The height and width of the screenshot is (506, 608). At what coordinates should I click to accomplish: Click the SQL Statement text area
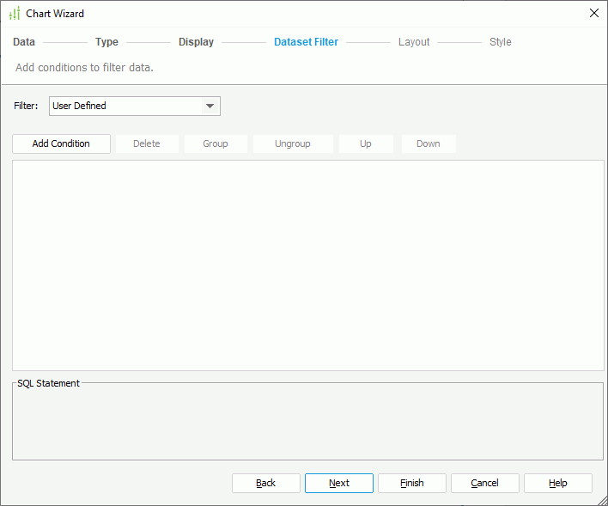pos(307,424)
